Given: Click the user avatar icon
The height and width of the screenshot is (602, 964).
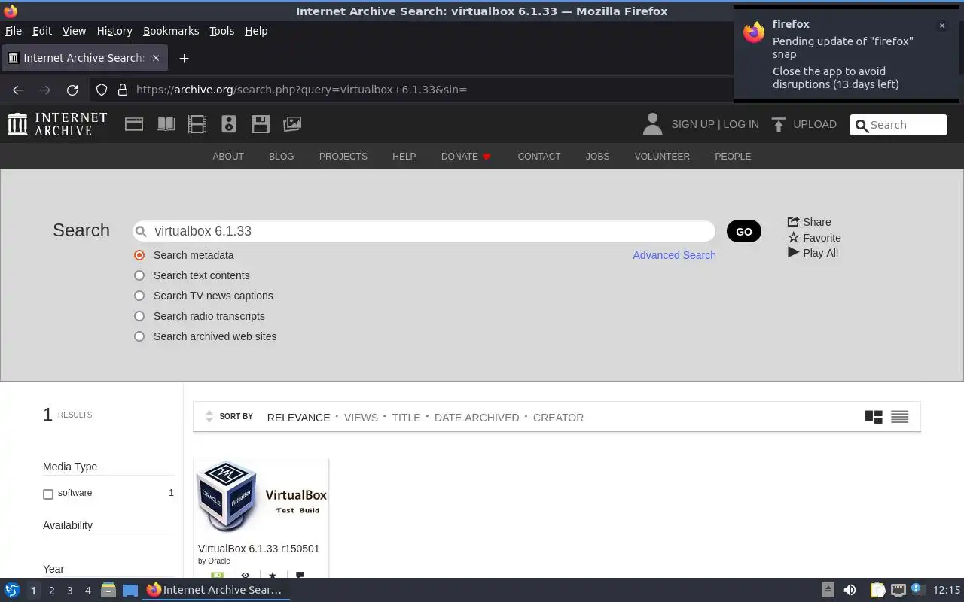Looking at the screenshot, I should tap(652, 124).
